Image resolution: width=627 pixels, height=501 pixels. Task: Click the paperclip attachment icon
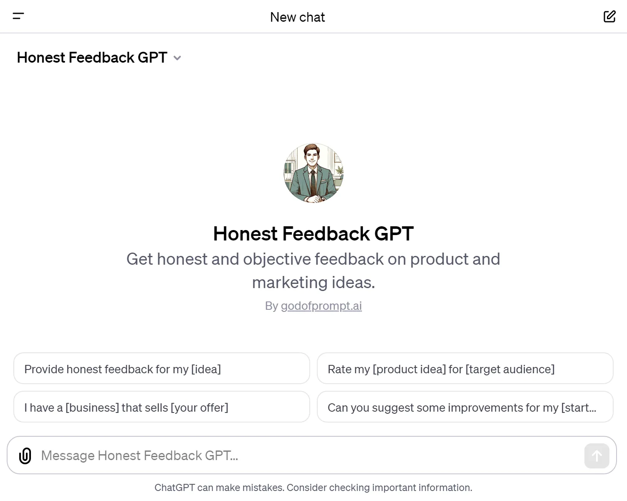pos(25,455)
